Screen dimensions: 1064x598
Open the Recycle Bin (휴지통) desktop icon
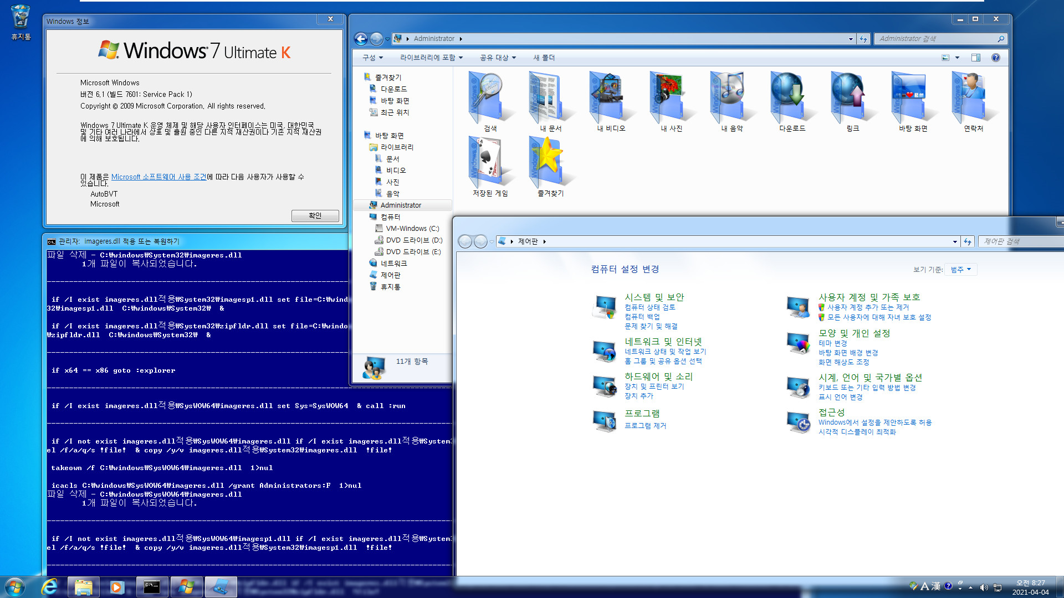coord(21,22)
